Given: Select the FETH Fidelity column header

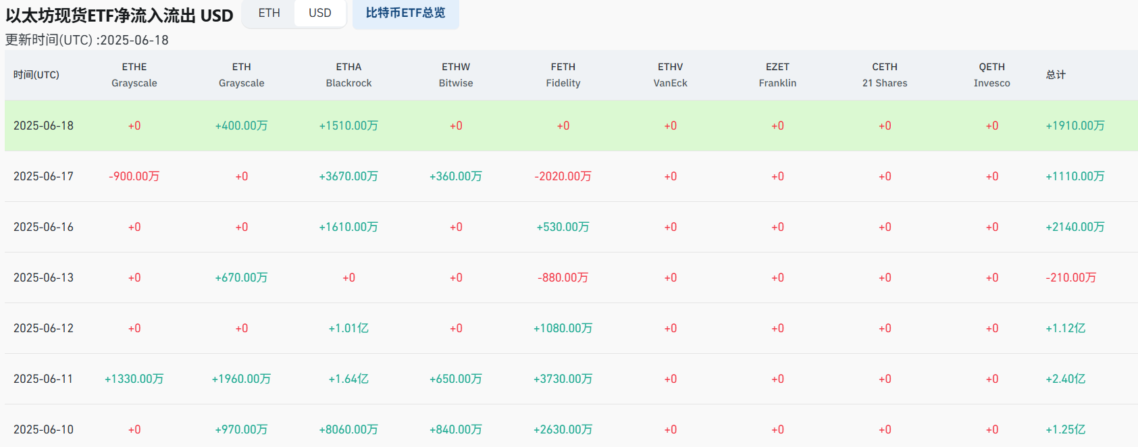Looking at the screenshot, I should (x=563, y=75).
